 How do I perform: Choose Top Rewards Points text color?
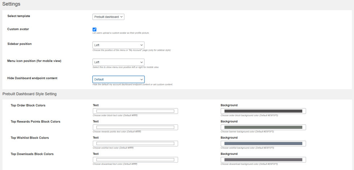coord(135,127)
